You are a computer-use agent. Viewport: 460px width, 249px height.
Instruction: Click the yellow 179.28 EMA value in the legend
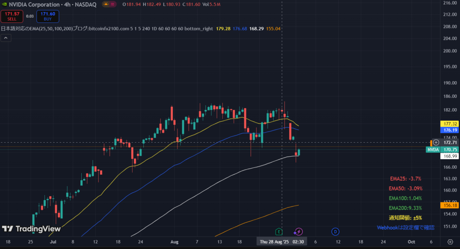223,29
